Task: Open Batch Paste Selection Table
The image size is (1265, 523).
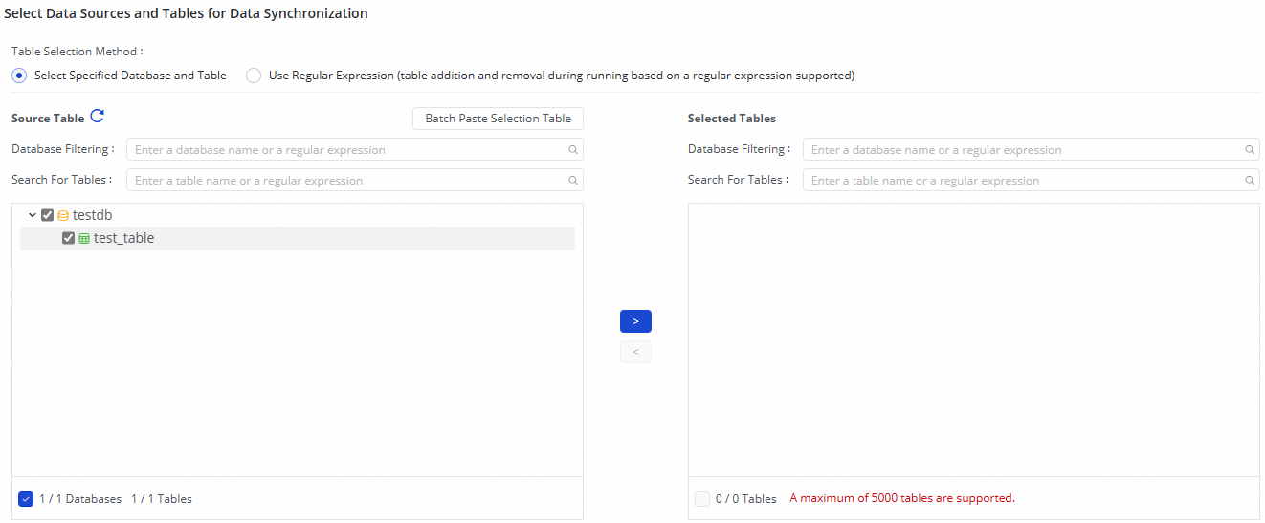Action: pyautogui.click(x=498, y=119)
